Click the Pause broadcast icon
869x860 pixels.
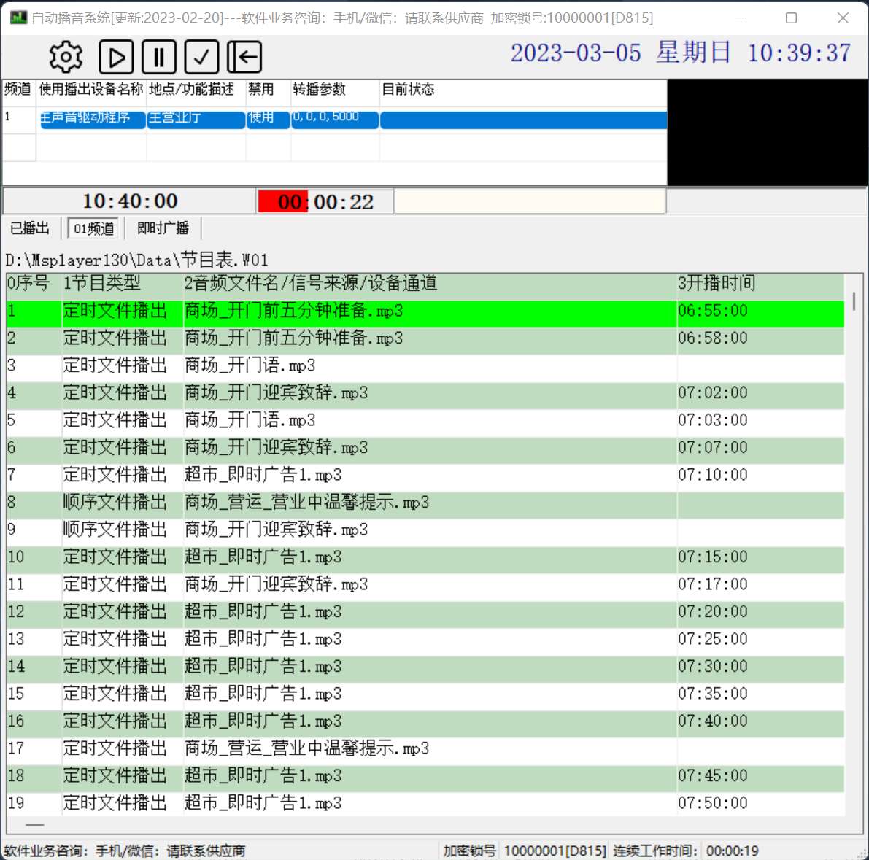pos(159,56)
